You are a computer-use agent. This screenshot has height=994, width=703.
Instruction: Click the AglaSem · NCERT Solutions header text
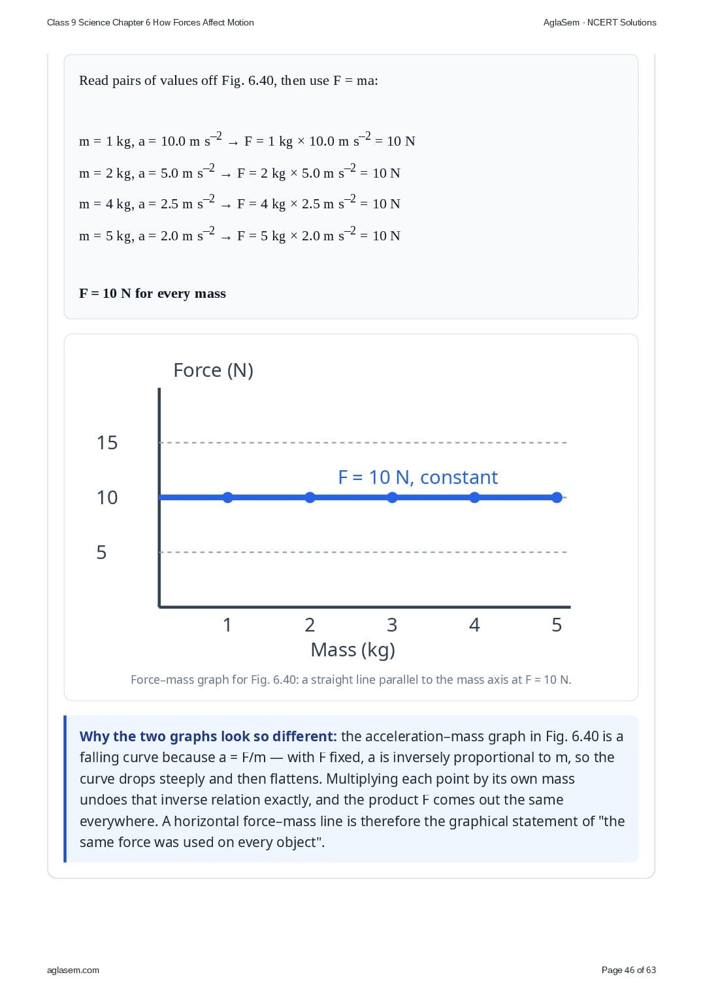pyautogui.click(x=600, y=22)
